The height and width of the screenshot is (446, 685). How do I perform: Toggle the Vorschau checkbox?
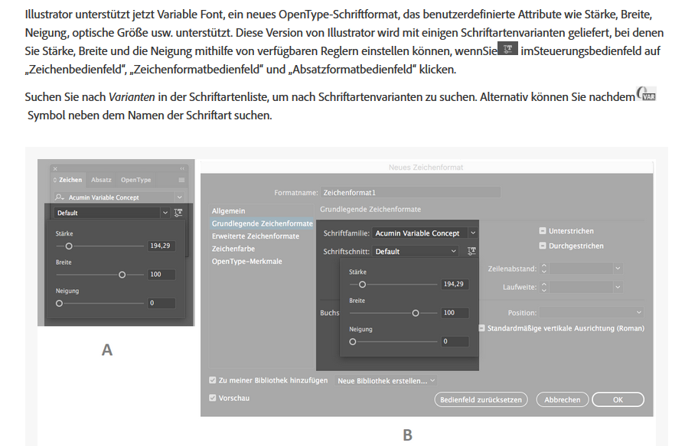pyautogui.click(x=212, y=396)
